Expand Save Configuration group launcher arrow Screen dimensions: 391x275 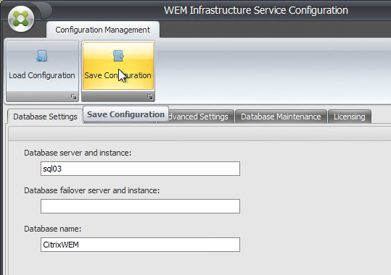point(149,97)
